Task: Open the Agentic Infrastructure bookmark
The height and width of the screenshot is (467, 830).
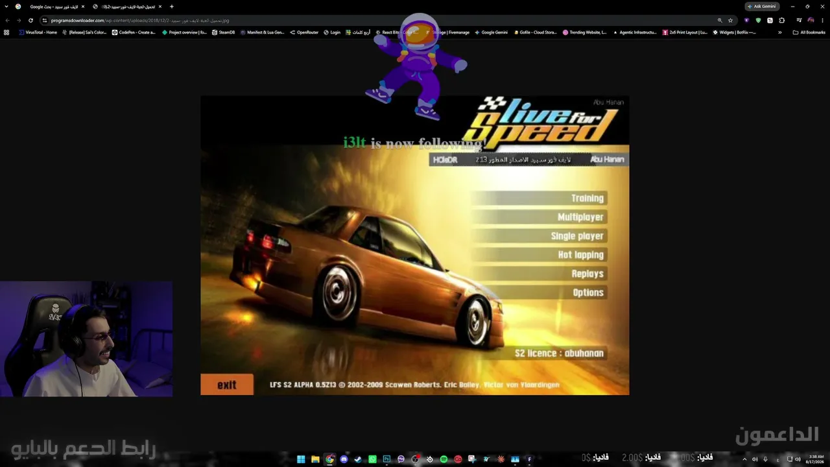Action: pos(635,32)
